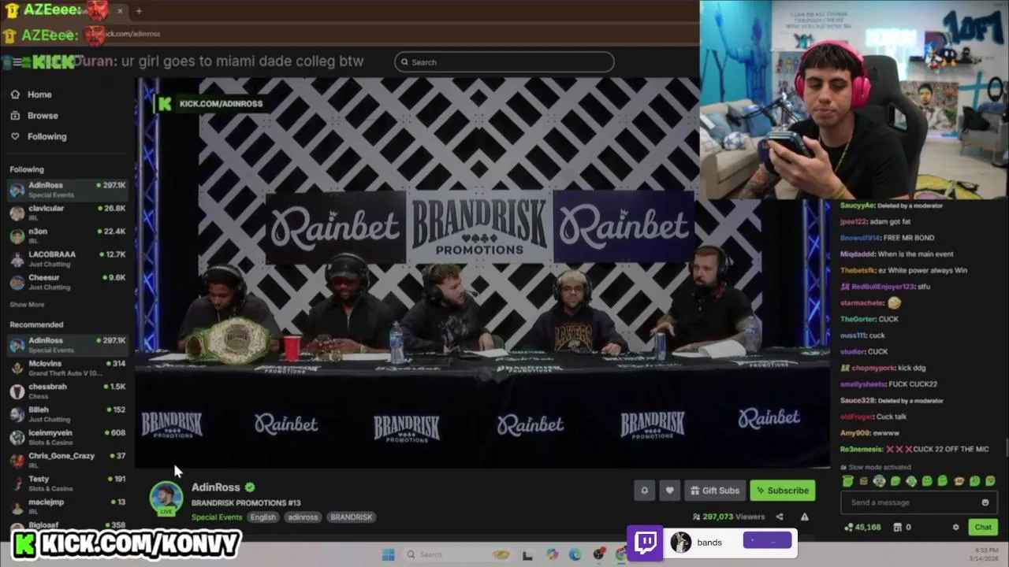Click the live stream video player
Screen dimensions: 1009x567
coord(482,272)
